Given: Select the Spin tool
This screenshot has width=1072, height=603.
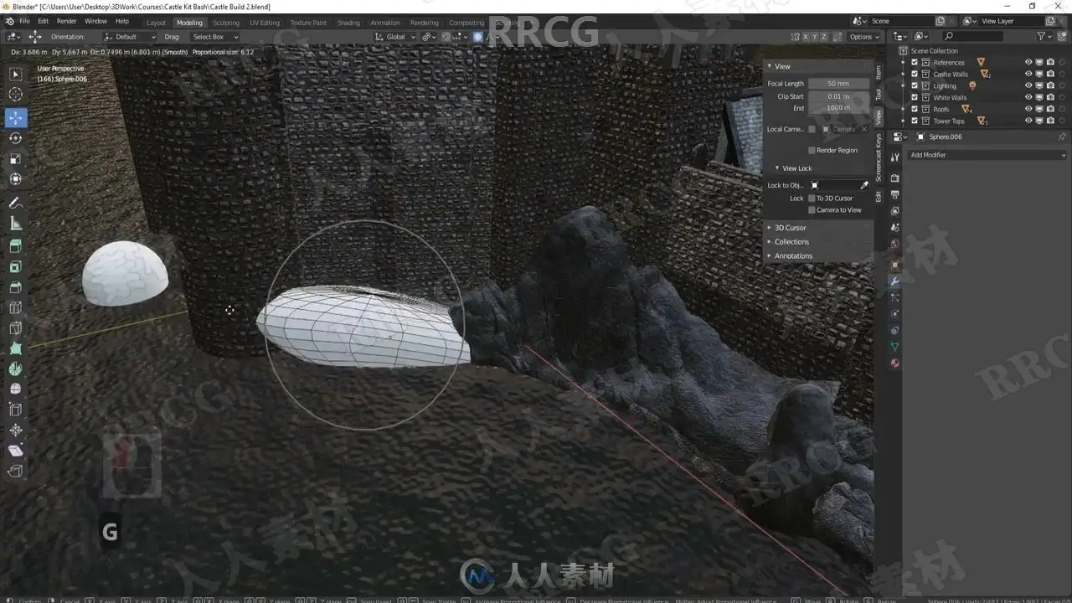Looking at the screenshot, I should point(16,368).
